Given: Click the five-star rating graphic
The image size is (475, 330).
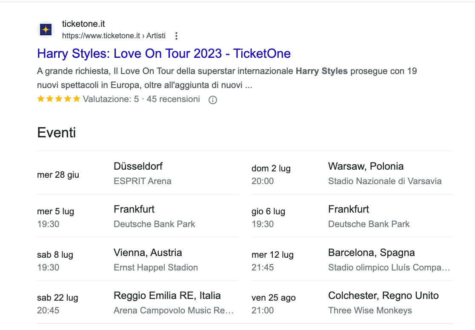Looking at the screenshot, I should click(x=58, y=99).
